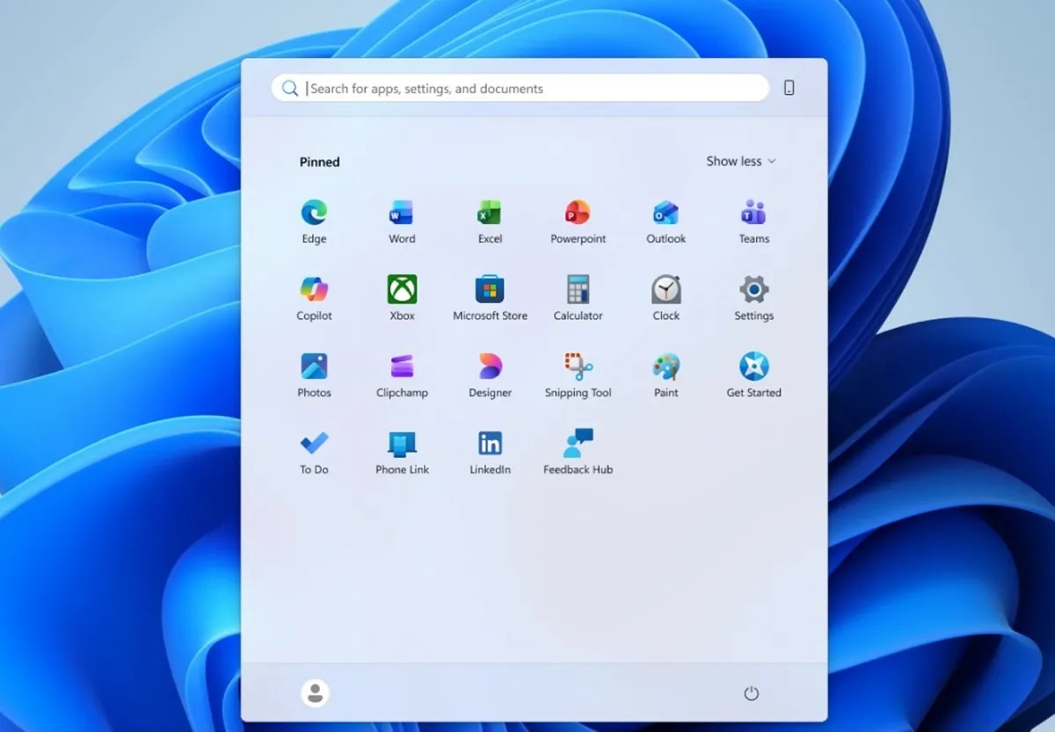
Task: Open the Settings gear app
Action: (x=753, y=299)
